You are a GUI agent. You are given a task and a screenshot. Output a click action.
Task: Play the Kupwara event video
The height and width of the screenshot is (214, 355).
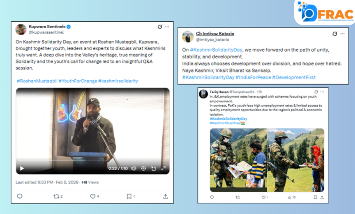[x=22, y=168]
